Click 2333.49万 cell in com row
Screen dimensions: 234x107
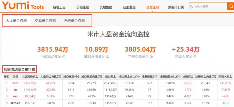click(110, 83)
